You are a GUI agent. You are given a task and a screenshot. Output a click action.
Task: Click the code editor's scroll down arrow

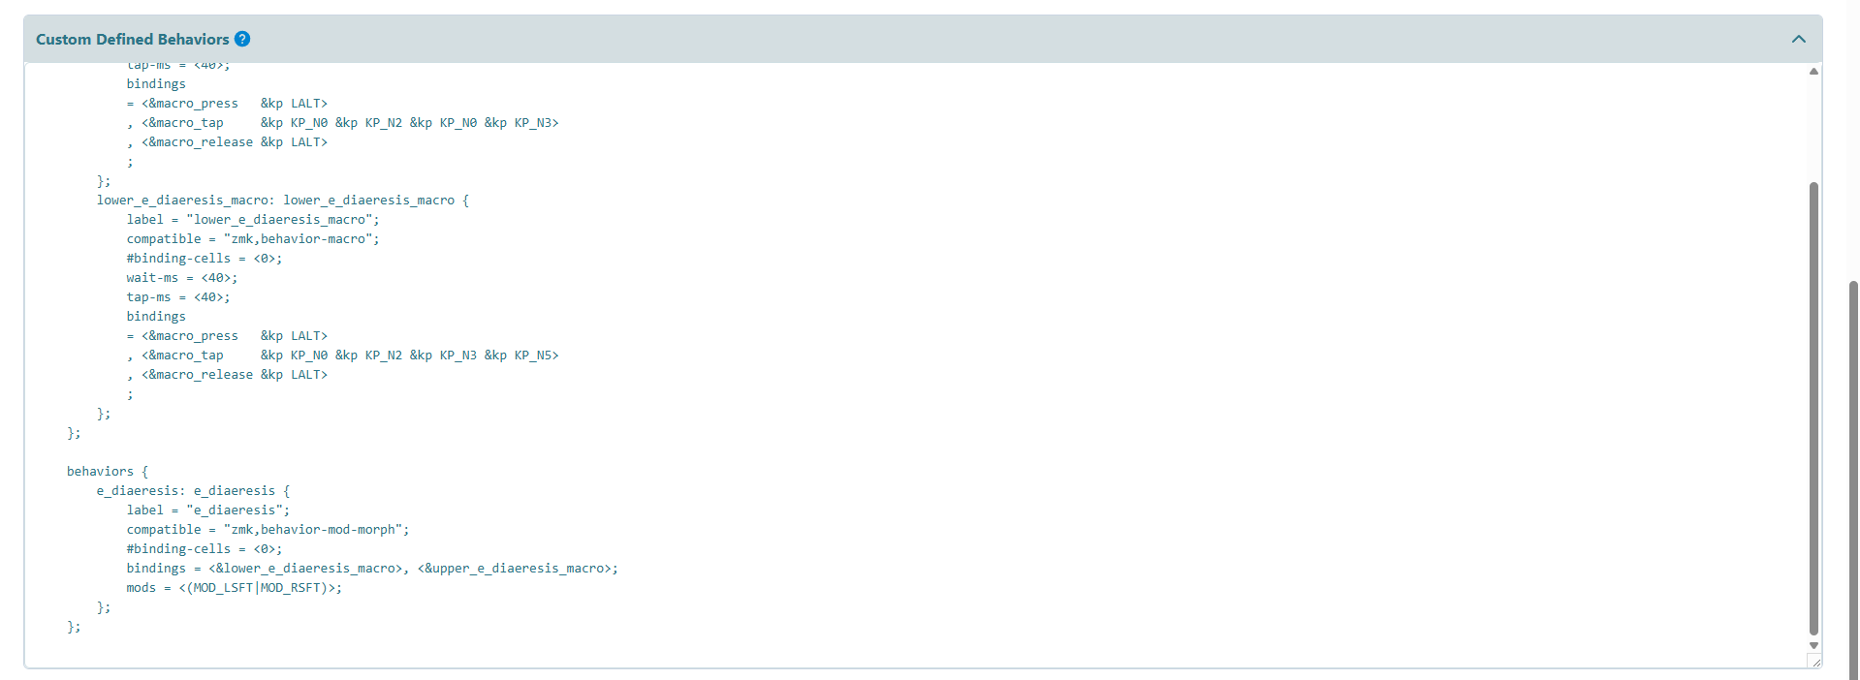[1813, 645]
